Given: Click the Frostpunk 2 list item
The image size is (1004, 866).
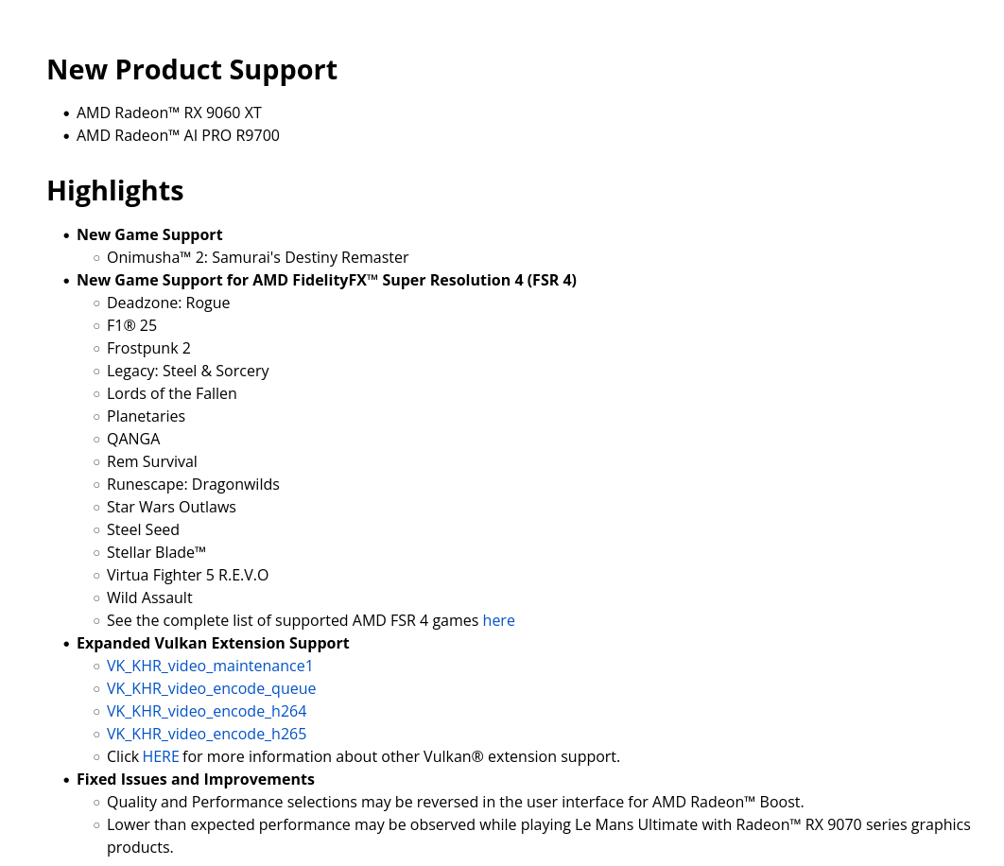Looking at the screenshot, I should [x=148, y=348].
